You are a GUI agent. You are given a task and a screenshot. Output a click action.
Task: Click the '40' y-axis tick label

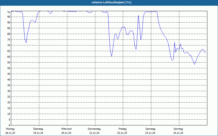click(9, 80)
